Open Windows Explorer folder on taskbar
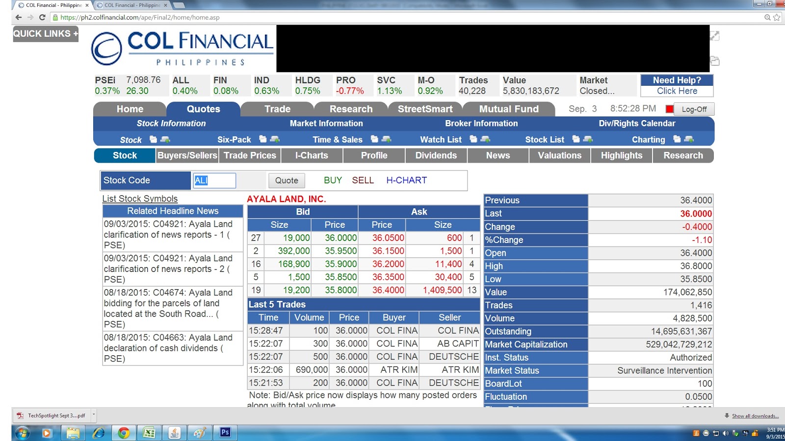The height and width of the screenshot is (441, 785). [73, 433]
